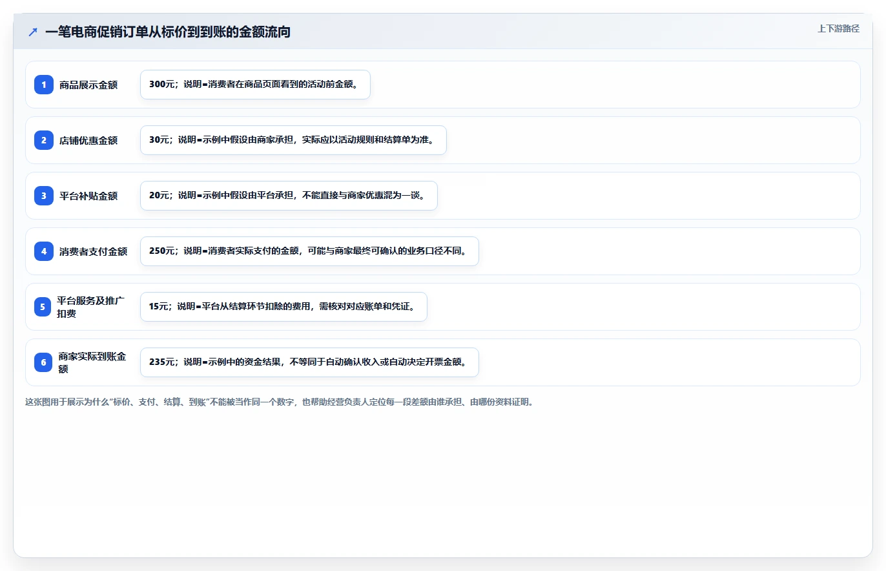Select the 店铺优惠金额 label
Viewport: 886px width, 571px height.
[x=88, y=140]
